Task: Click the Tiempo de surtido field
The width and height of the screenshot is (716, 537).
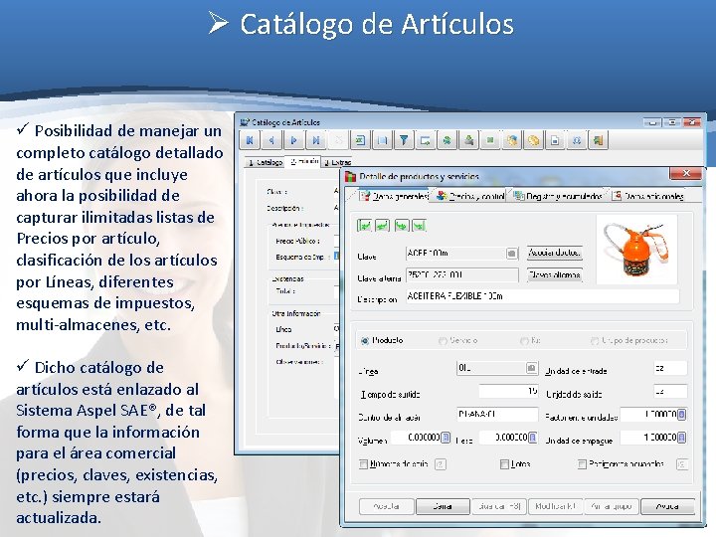Action: [508, 392]
